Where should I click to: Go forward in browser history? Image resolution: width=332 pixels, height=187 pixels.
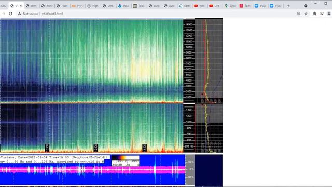point(3,14)
